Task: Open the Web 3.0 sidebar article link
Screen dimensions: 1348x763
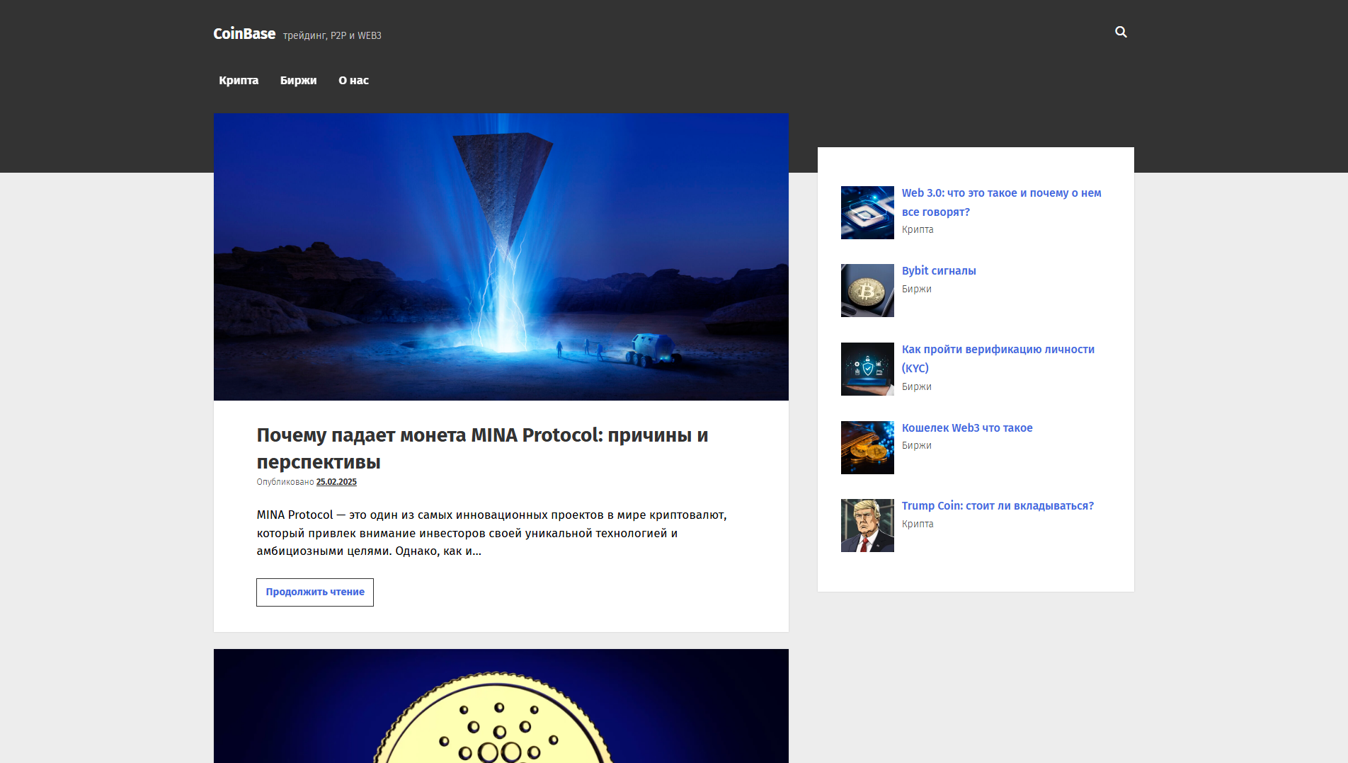Action: (1001, 202)
